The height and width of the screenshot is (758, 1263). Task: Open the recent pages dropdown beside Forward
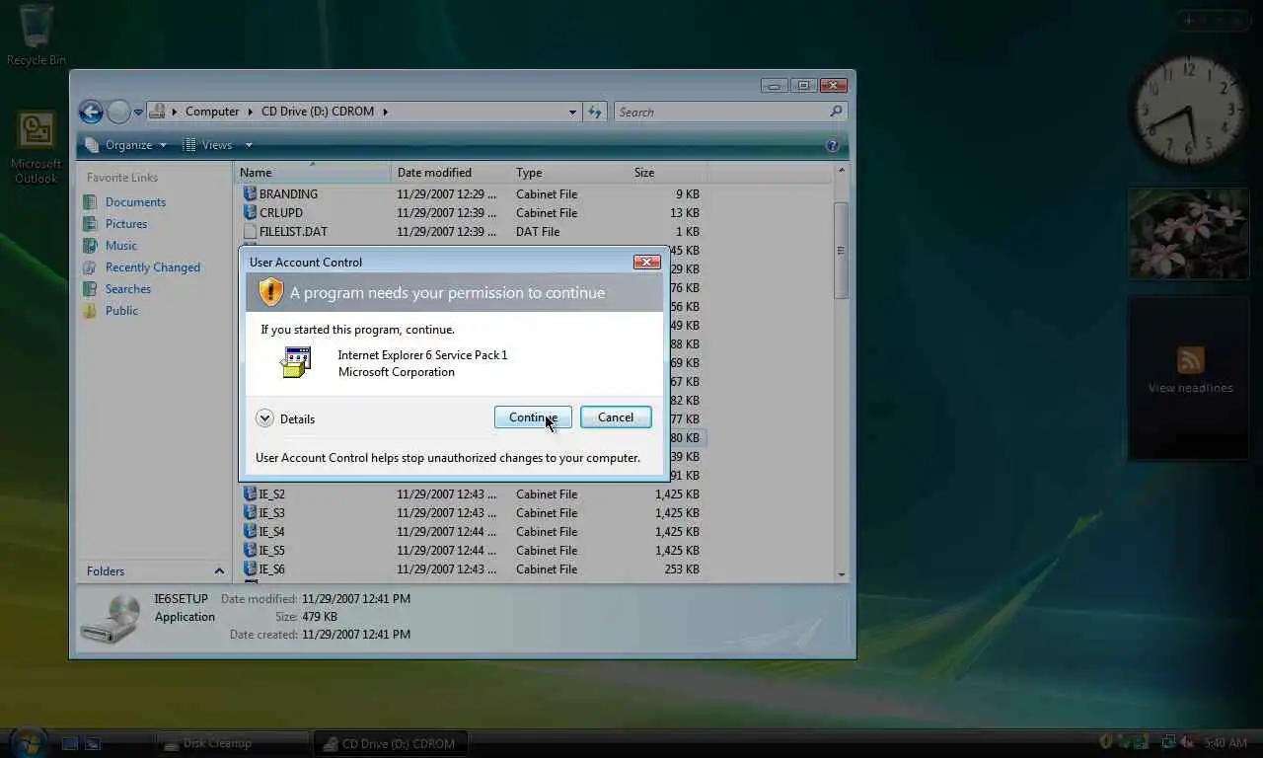click(x=139, y=112)
